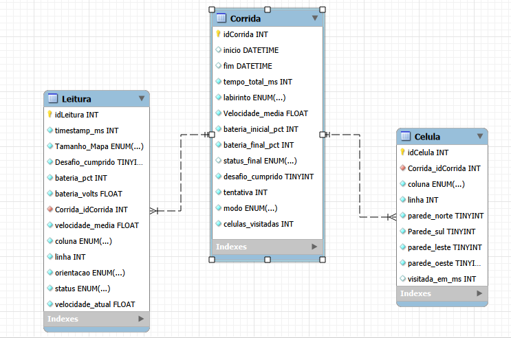
Task: Select the dashed relationship line Leitura to Corrida
Action: (x=181, y=172)
